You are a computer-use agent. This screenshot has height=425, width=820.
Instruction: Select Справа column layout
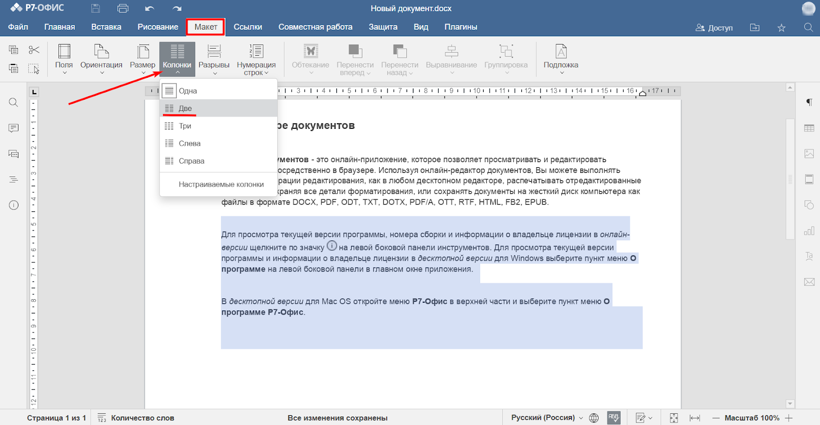[x=219, y=161]
